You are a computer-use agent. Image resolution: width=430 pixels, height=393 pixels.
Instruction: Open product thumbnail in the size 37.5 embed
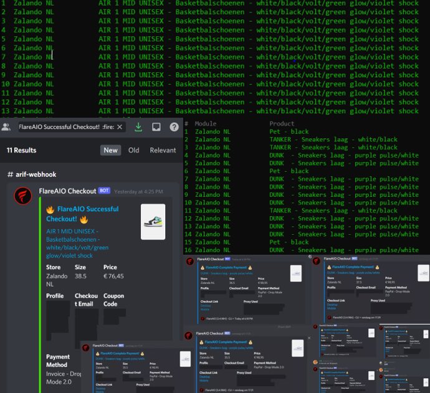[423, 273]
